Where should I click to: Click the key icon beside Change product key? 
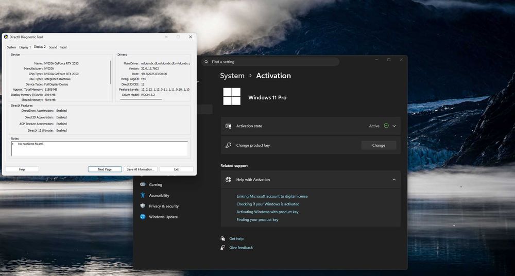(228, 145)
